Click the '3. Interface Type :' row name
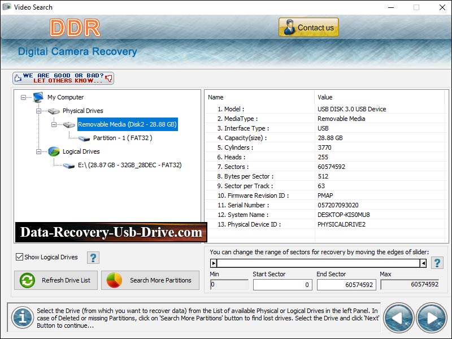The image size is (452, 339). (243, 128)
